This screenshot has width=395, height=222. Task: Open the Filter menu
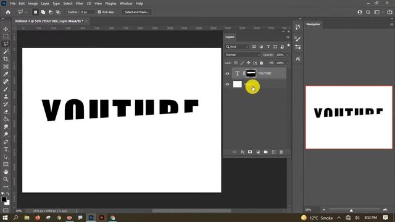pos(80,4)
